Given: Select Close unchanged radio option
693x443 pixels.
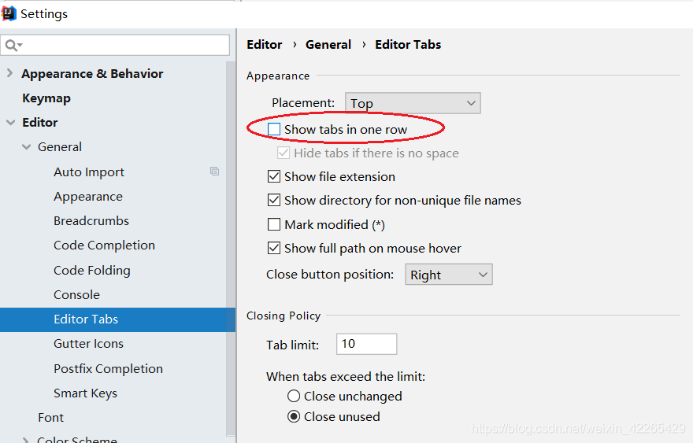Looking at the screenshot, I should click(294, 396).
